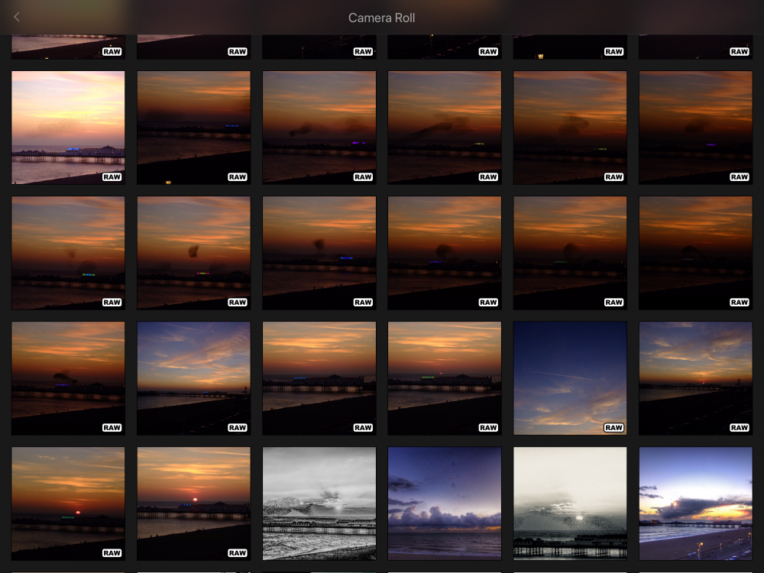The height and width of the screenshot is (573, 764).
Task: Open the black and white starlings pier photo
Action: click(319, 503)
